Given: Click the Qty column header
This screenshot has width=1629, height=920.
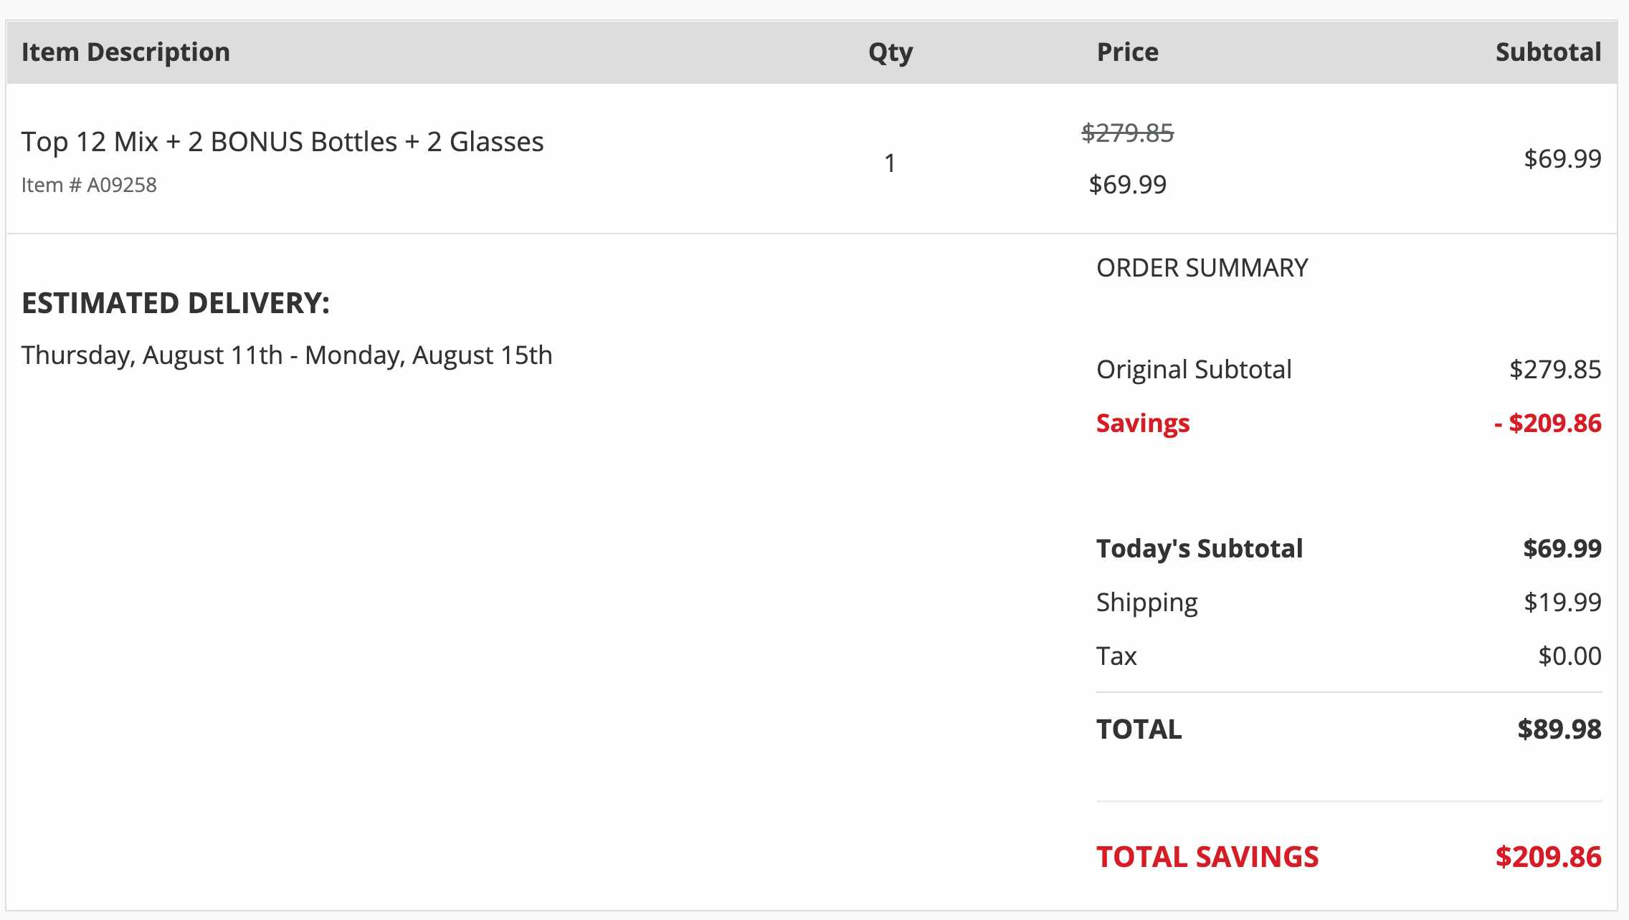Looking at the screenshot, I should click(891, 53).
